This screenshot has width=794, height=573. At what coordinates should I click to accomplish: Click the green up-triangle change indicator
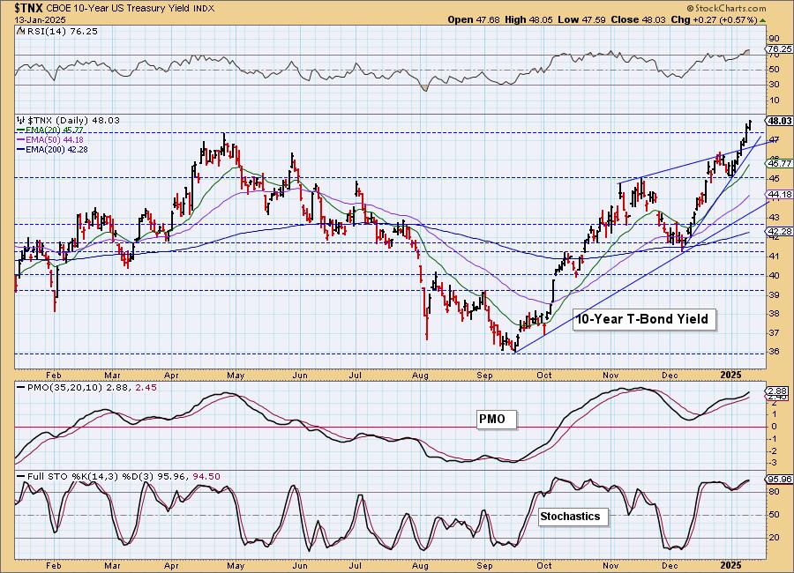(762, 20)
